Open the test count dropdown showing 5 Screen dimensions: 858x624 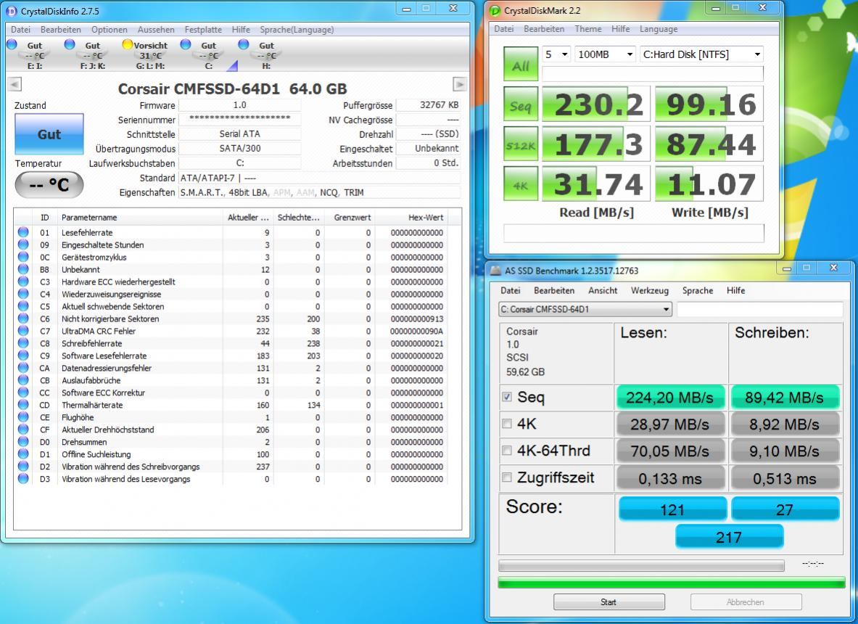(x=556, y=54)
